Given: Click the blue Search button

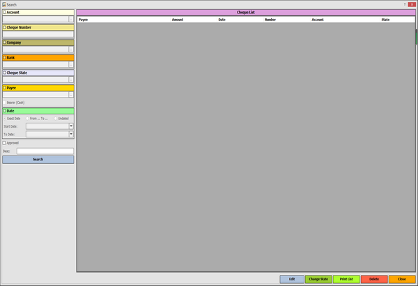Looking at the screenshot, I should coord(38,159).
